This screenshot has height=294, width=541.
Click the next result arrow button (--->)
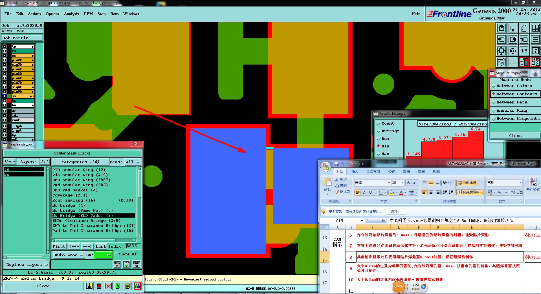pos(87,247)
